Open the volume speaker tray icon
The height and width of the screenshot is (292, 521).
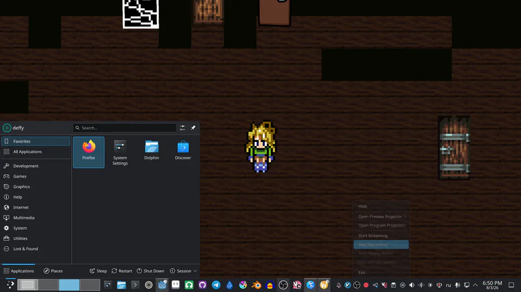(x=412, y=285)
